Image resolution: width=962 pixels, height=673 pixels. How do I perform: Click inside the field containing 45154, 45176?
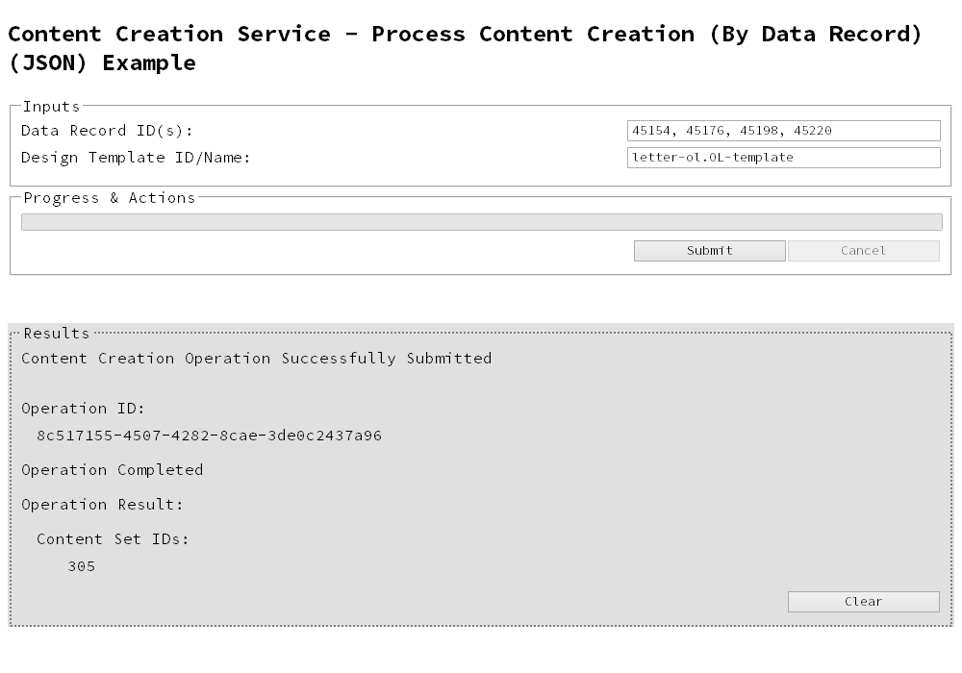tap(784, 130)
